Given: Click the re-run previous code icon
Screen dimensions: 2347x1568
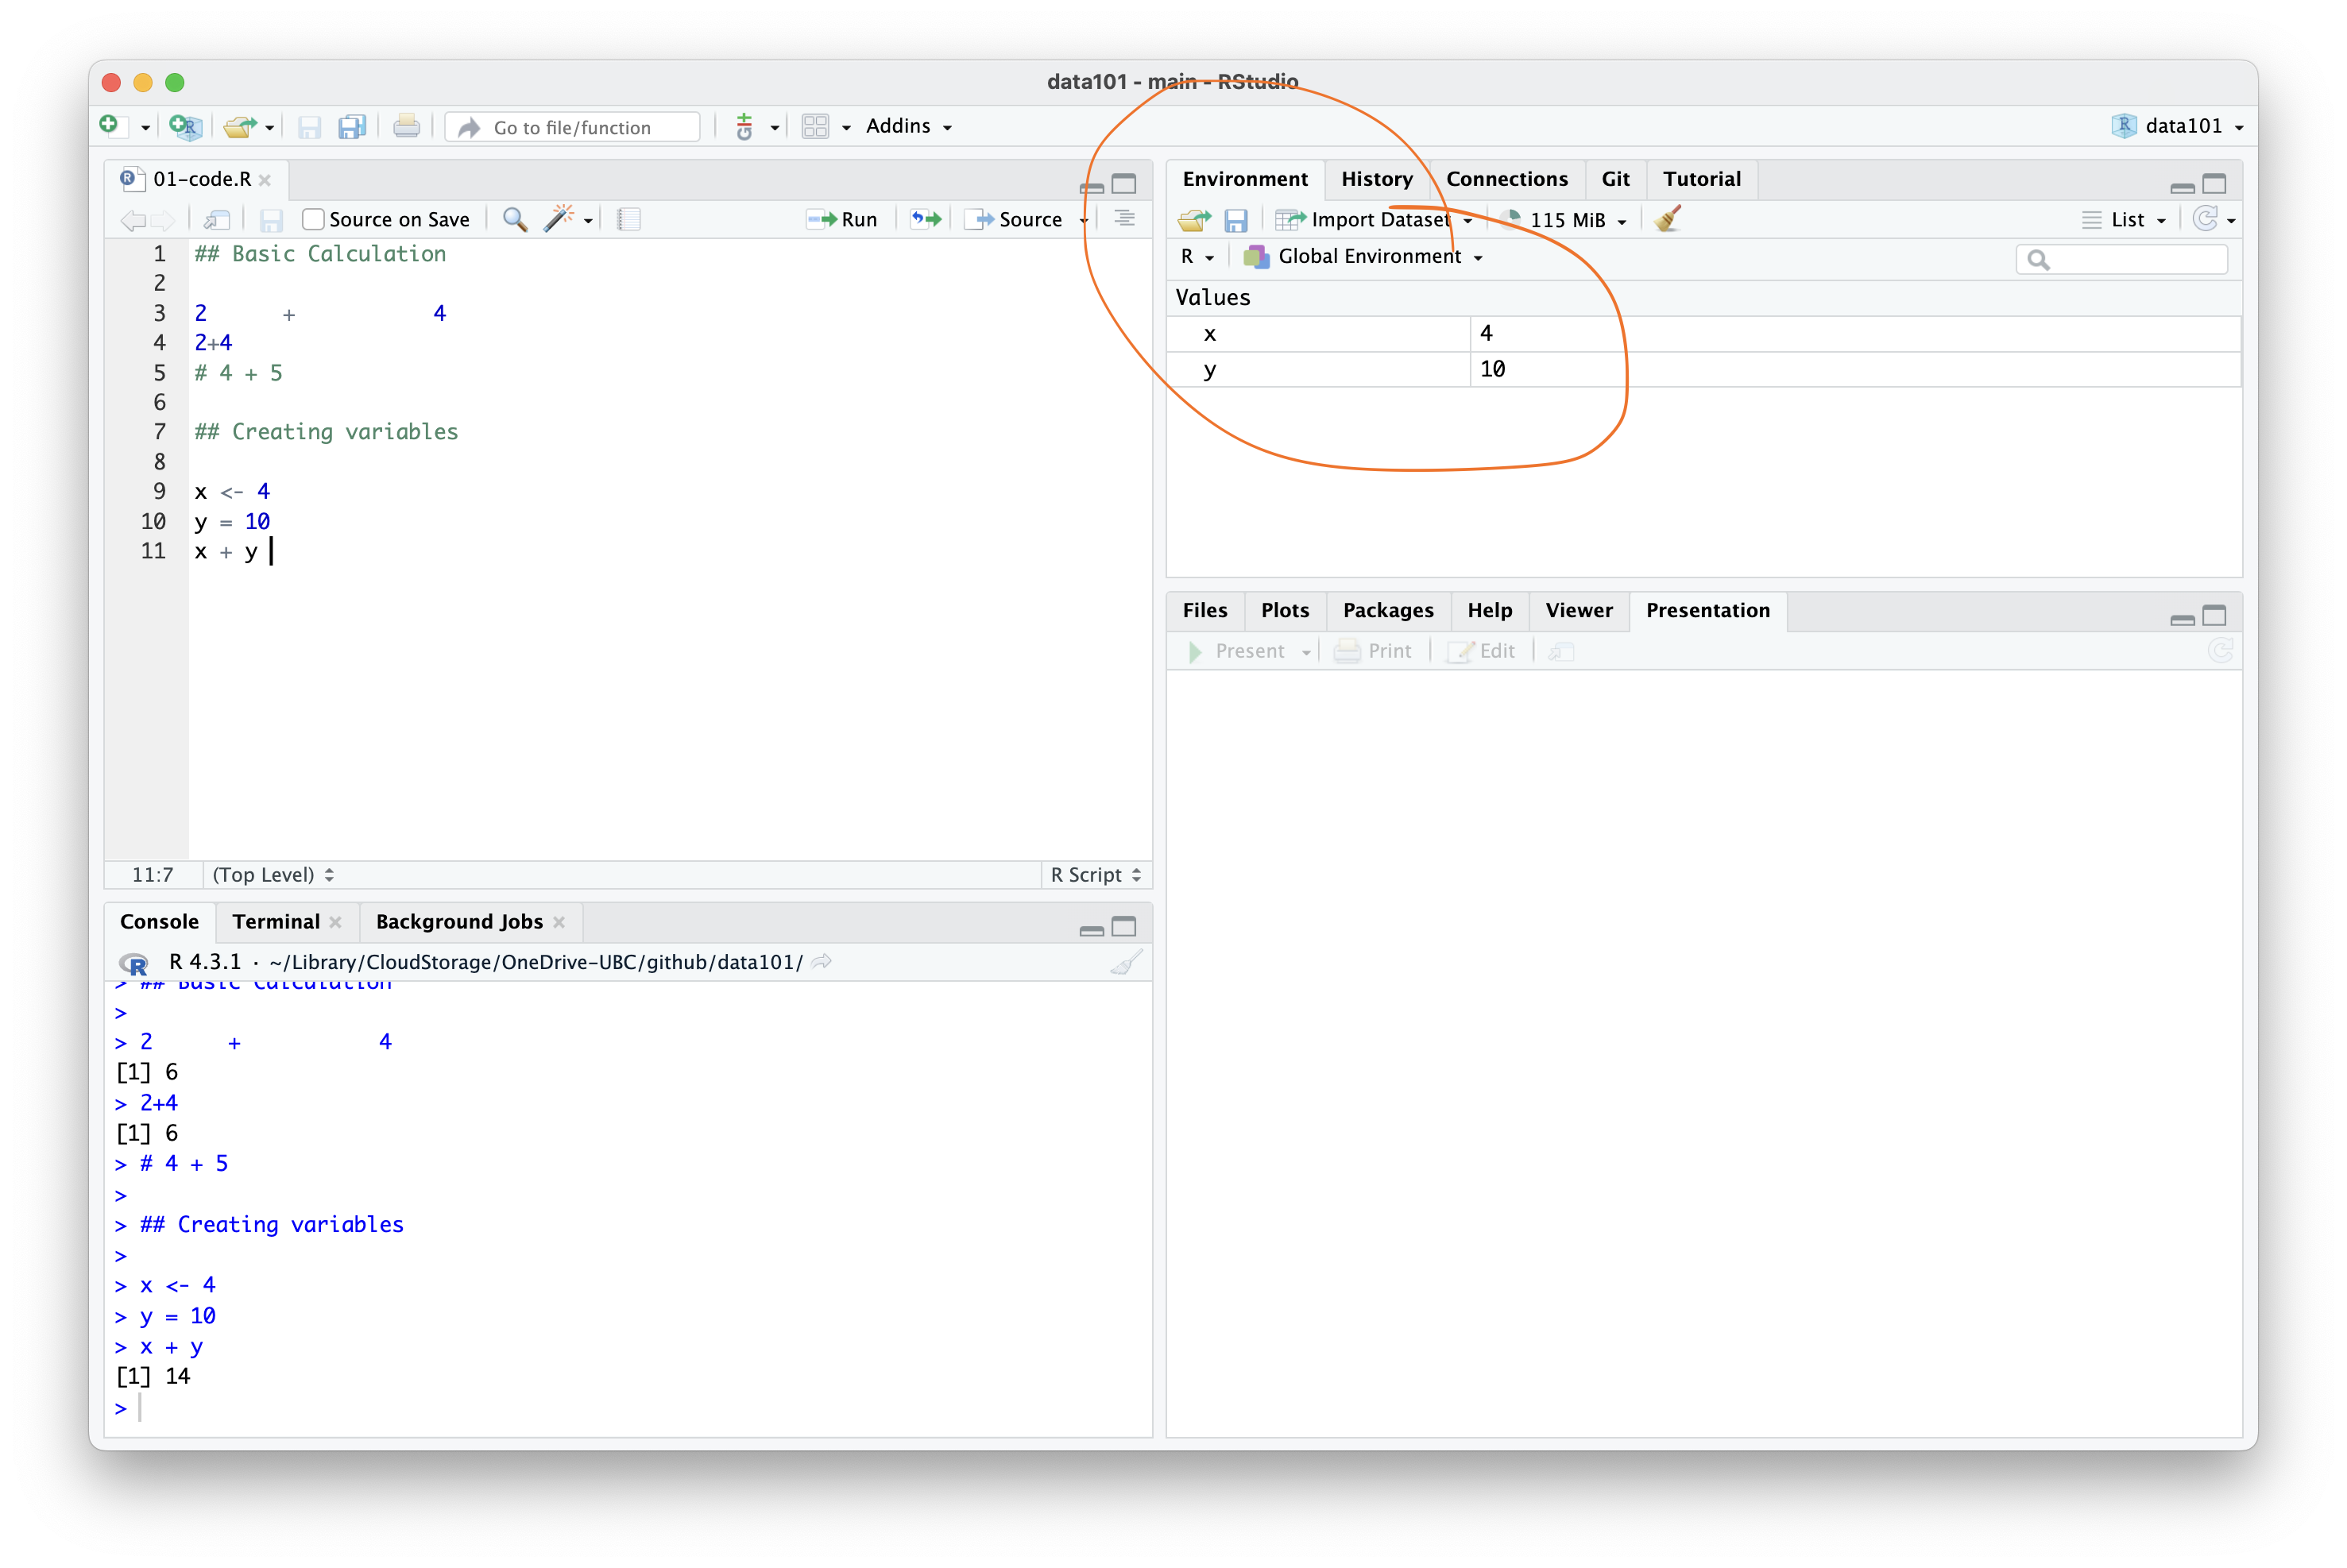Looking at the screenshot, I should click(926, 219).
